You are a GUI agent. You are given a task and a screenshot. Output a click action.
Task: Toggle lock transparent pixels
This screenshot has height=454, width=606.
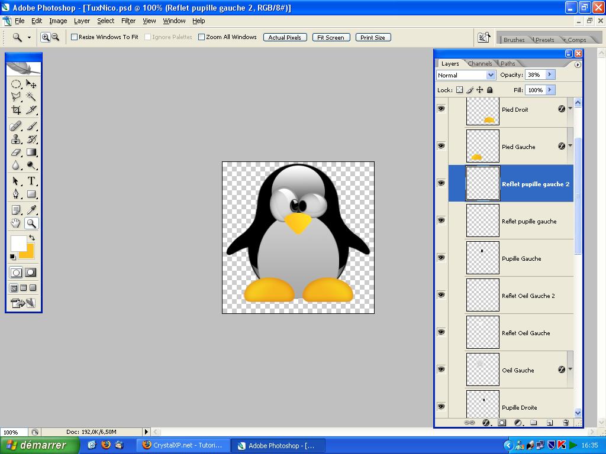coord(459,90)
